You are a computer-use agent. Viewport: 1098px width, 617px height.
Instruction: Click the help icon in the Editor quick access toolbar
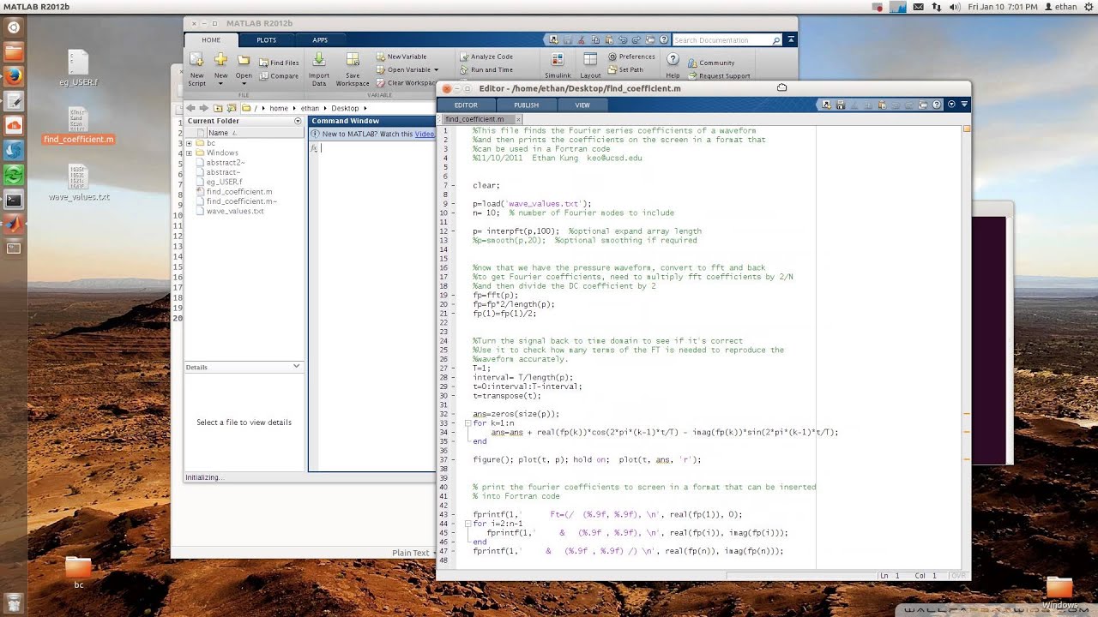pyautogui.click(x=936, y=105)
